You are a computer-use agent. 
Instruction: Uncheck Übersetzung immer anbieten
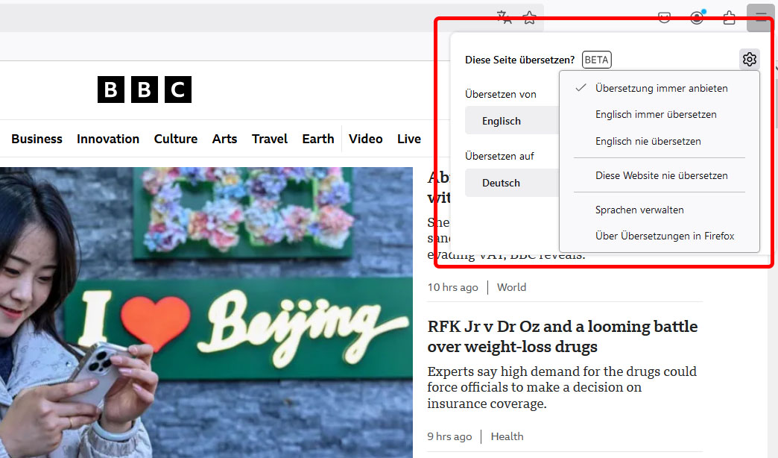[660, 87]
